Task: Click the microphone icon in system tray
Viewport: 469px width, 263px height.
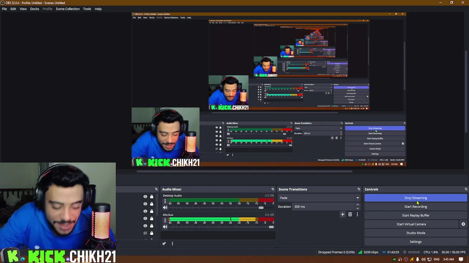Action: pyautogui.click(x=418, y=260)
